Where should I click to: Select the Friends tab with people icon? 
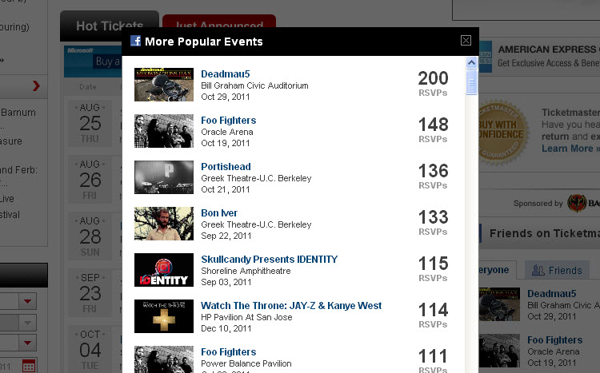[557, 270]
